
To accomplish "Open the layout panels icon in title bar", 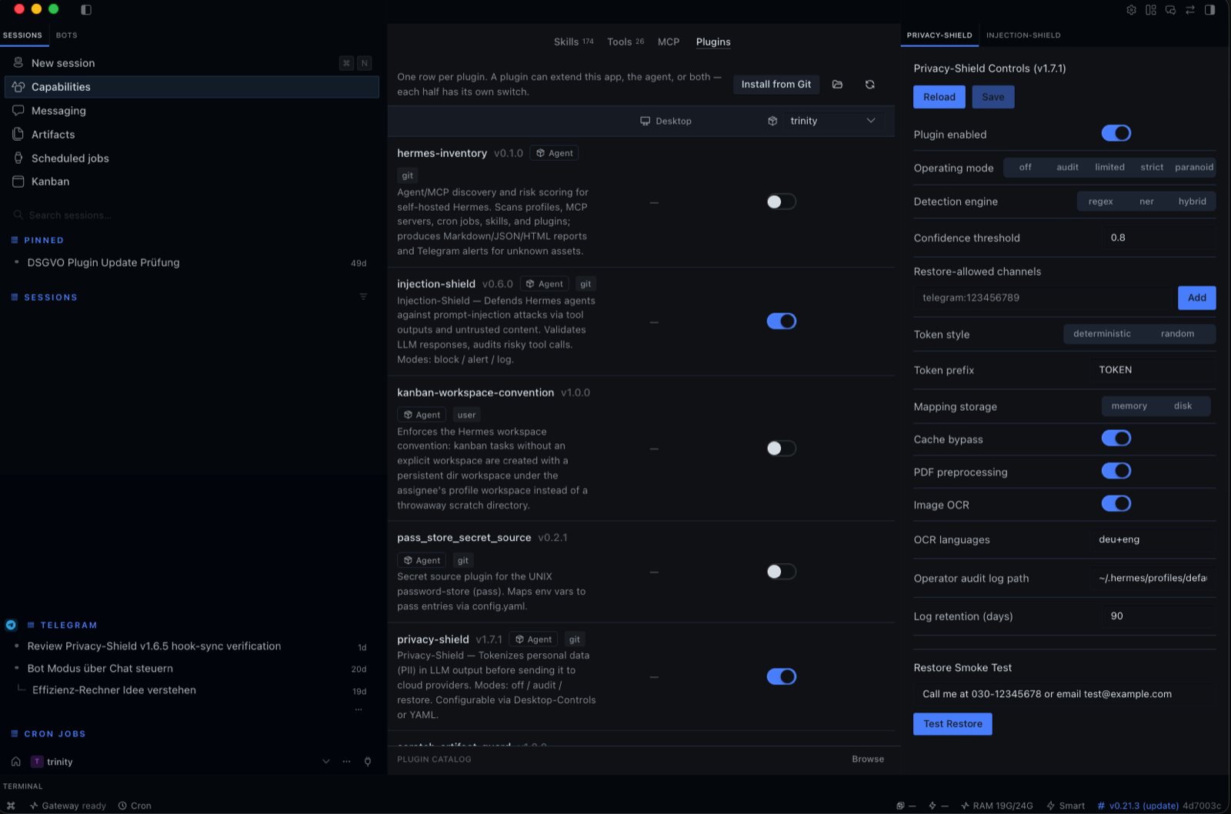I will point(1151,10).
